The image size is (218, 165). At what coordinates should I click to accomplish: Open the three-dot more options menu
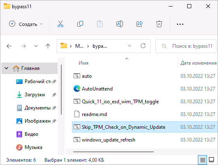(180, 24)
